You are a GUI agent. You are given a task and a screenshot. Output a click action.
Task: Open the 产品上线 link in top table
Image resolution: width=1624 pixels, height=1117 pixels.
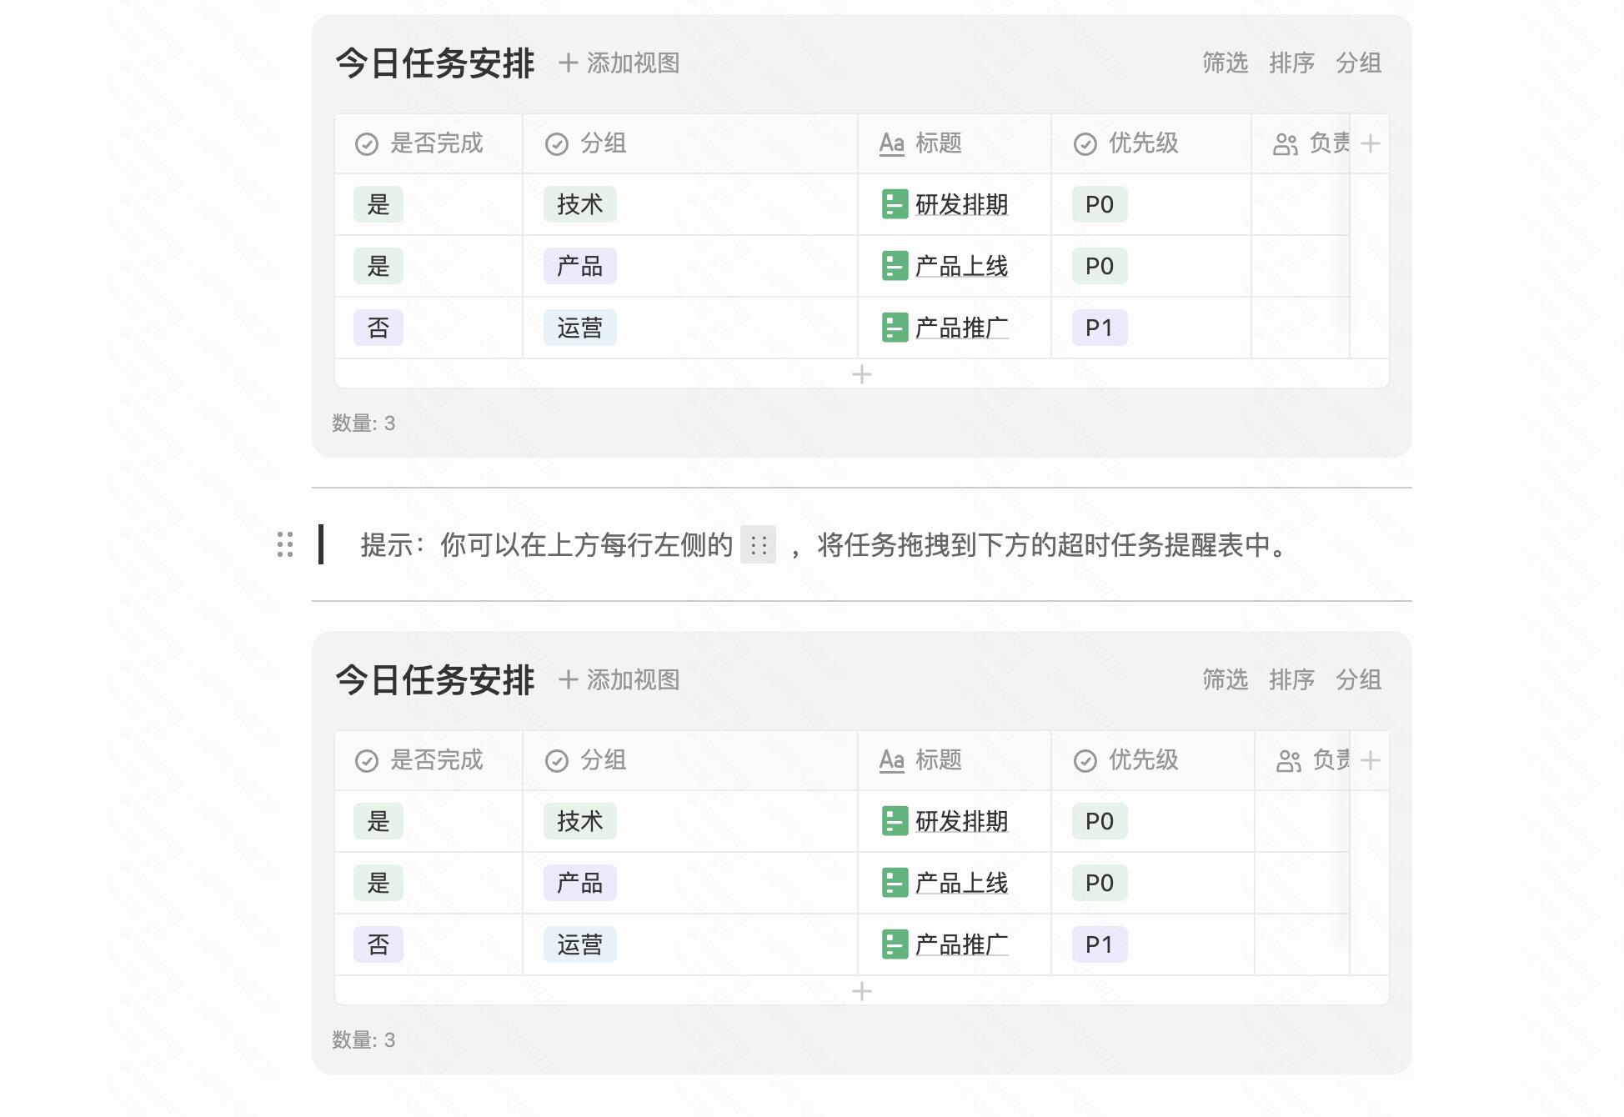pyautogui.click(x=961, y=266)
